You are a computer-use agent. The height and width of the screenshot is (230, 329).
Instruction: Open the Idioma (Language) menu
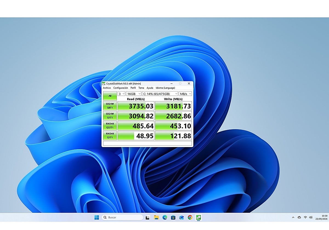click(x=165, y=88)
